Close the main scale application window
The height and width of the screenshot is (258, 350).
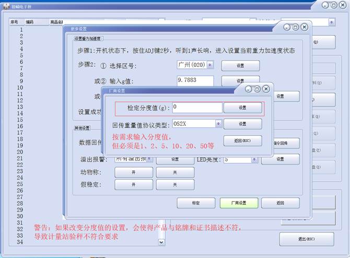(343, 5)
